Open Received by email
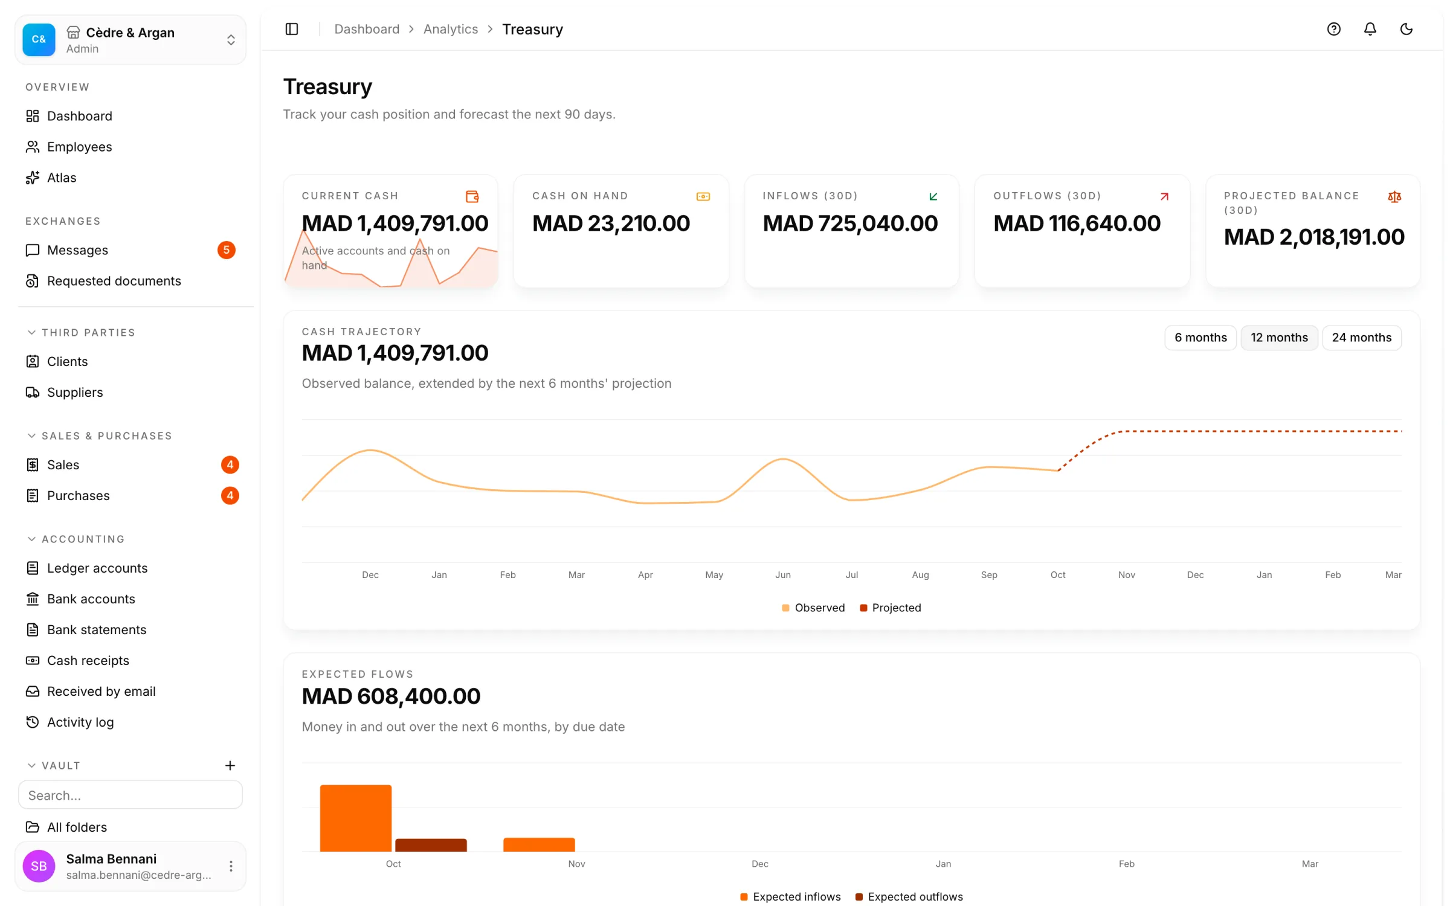1450x906 pixels. point(130,691)
